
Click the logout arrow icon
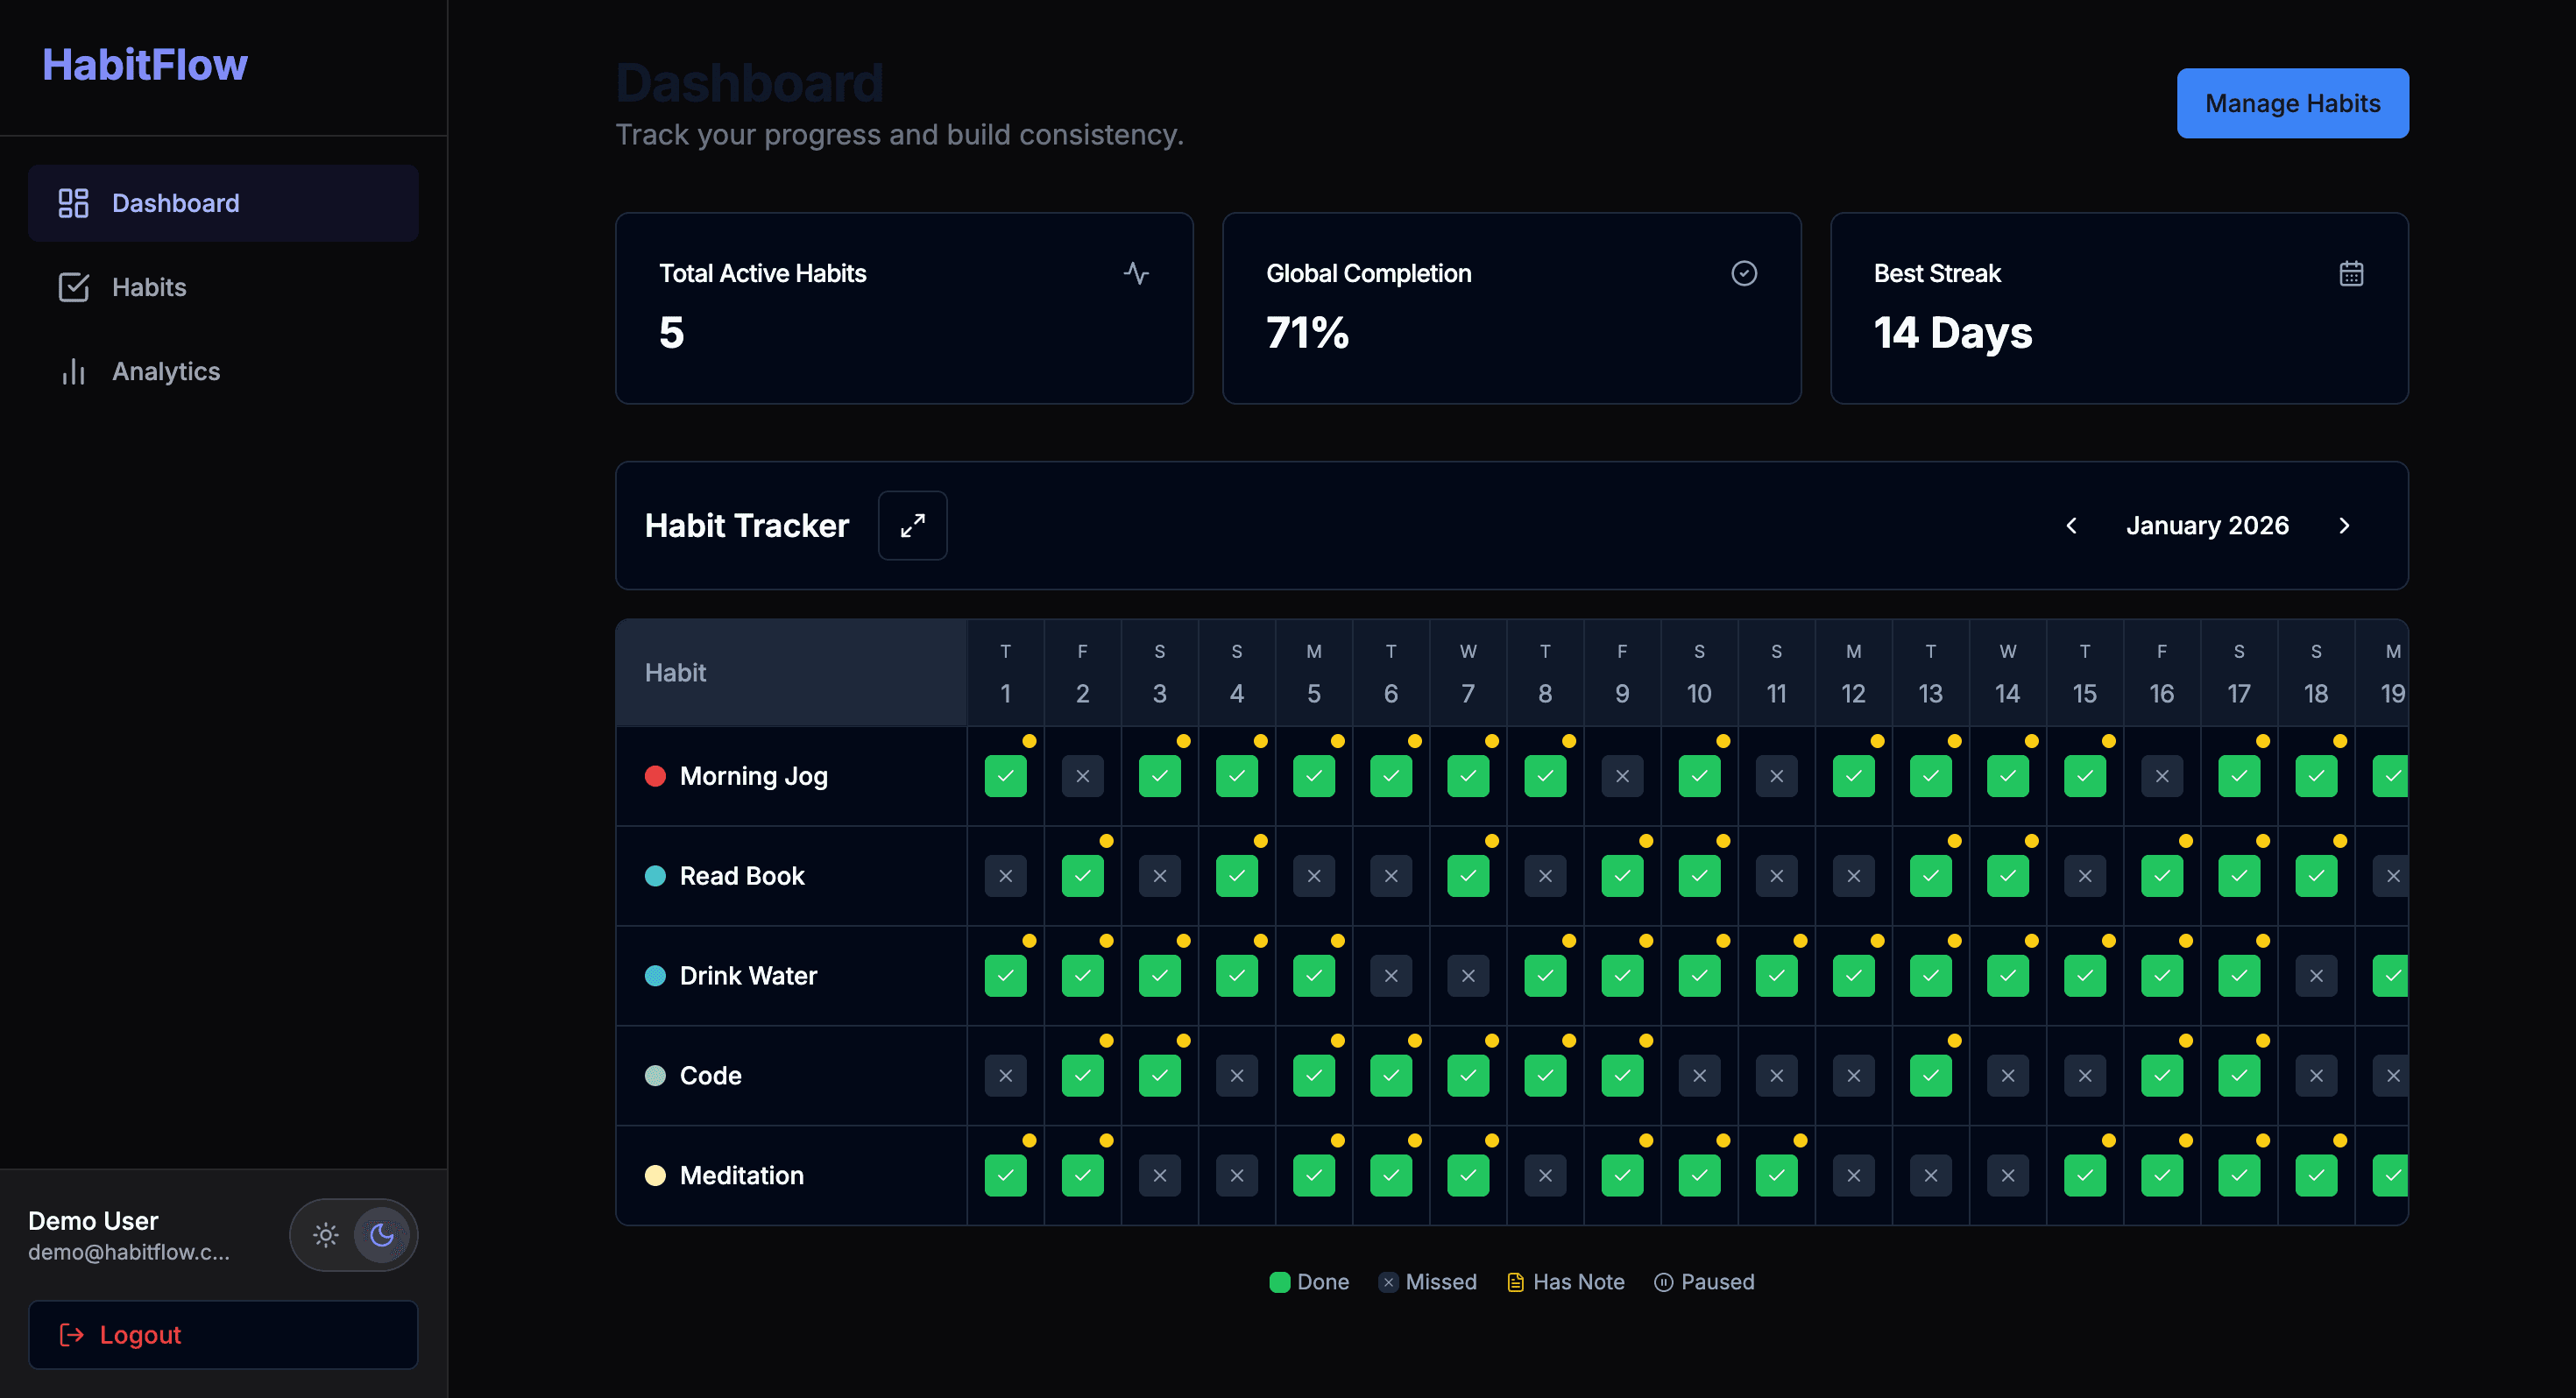click(71, 1334)
